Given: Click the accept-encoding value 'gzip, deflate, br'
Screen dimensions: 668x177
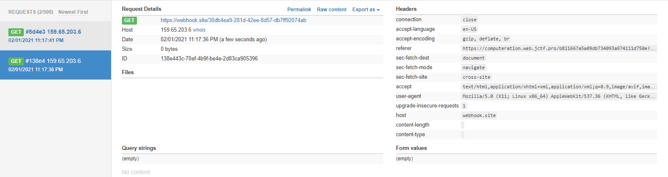Looking at the screenshot, I should tap(486, 39).
